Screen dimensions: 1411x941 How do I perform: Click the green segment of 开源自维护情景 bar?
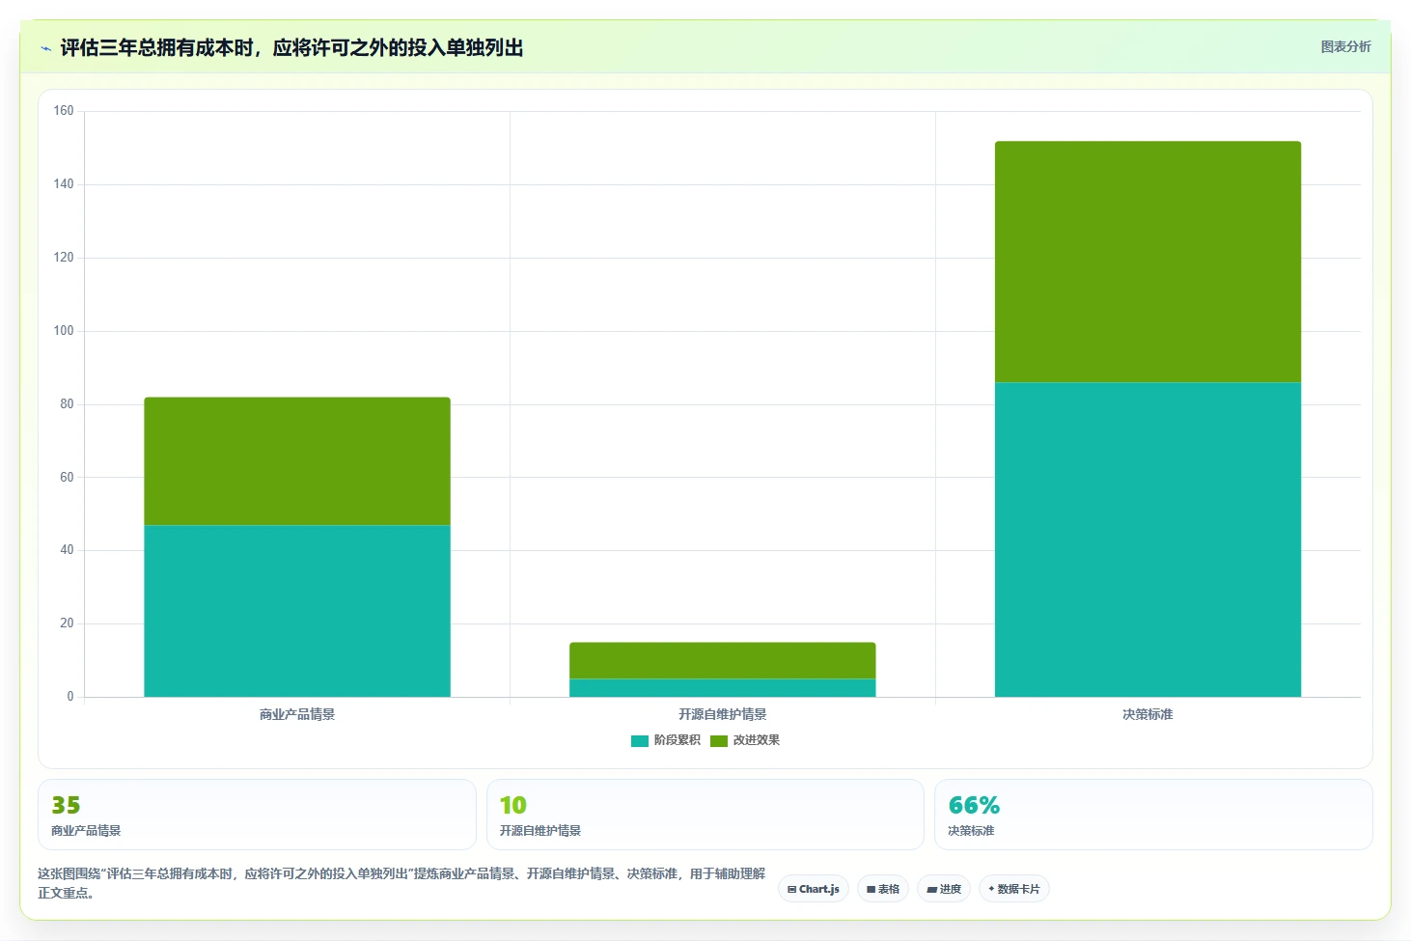[722, 661]
